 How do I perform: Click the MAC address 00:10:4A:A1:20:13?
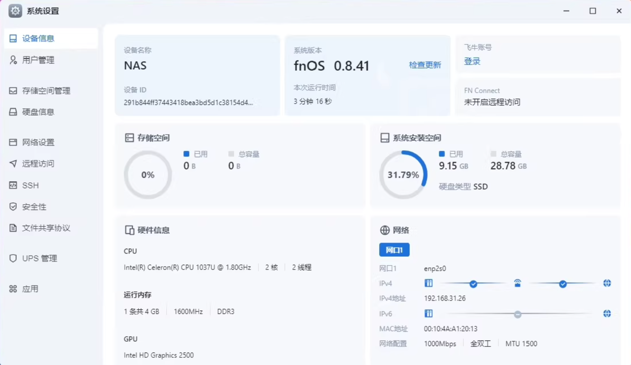coord(451,329)
